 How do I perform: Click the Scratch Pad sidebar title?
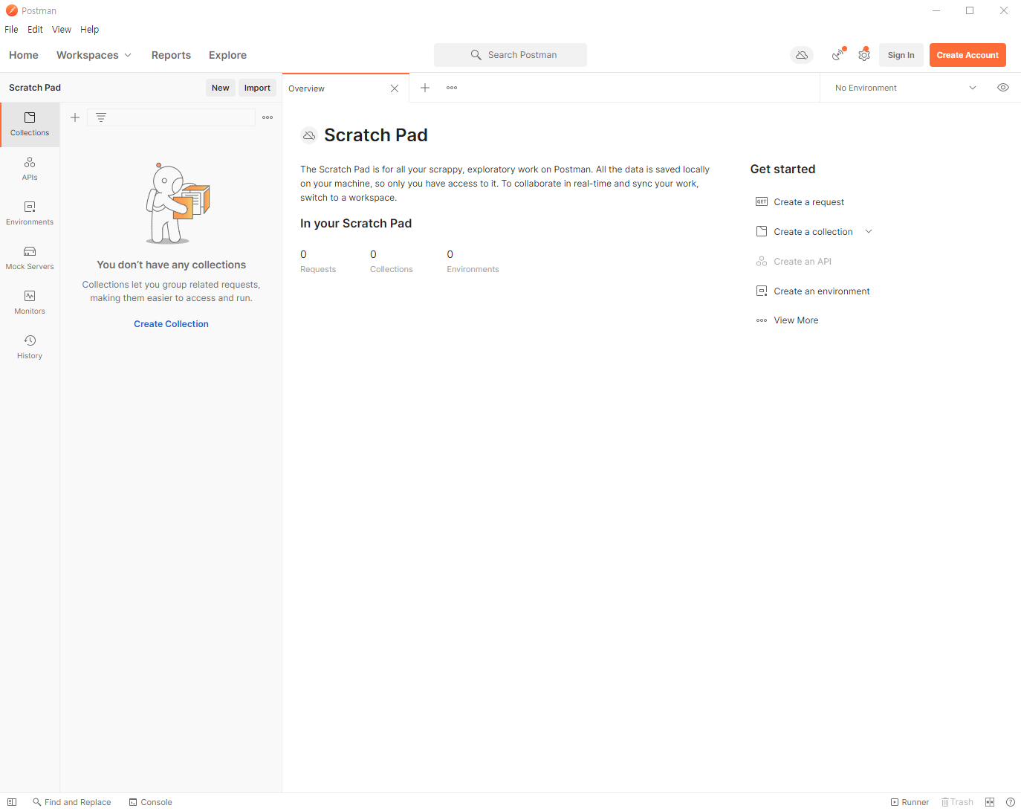[x=35, y=88]
